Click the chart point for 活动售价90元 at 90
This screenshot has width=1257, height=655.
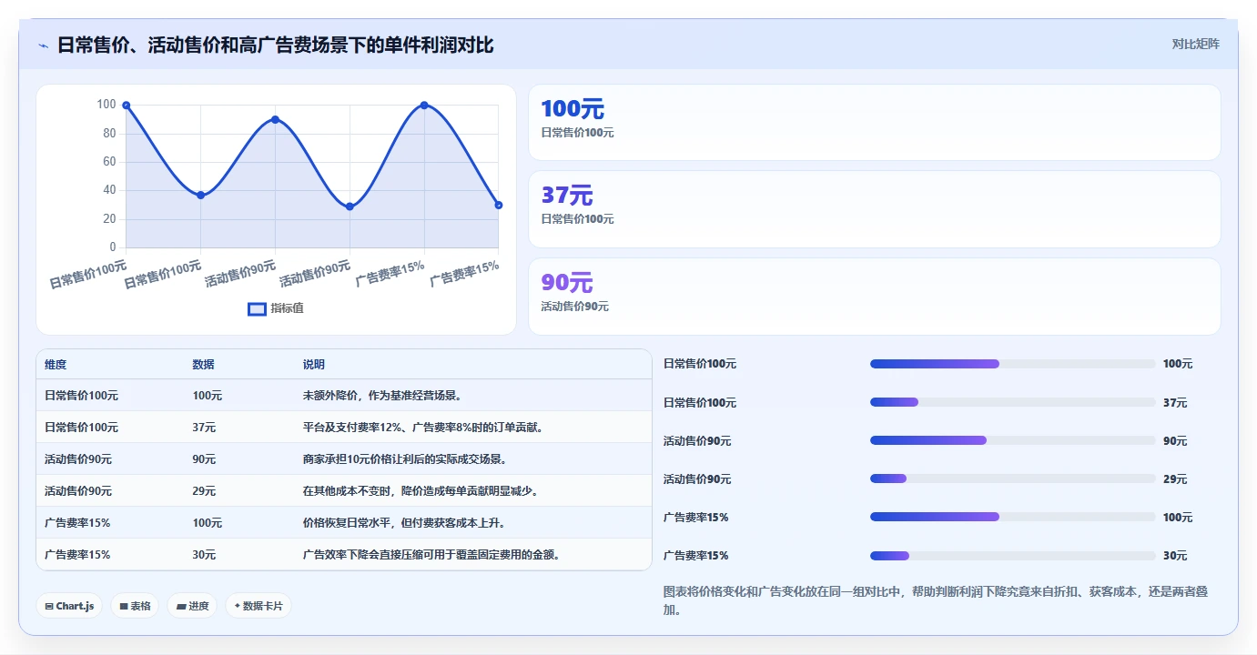(275, 119)
